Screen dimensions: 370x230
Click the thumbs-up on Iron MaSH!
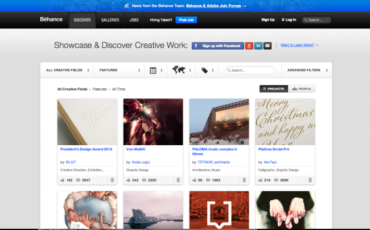[x=128, y=180]
